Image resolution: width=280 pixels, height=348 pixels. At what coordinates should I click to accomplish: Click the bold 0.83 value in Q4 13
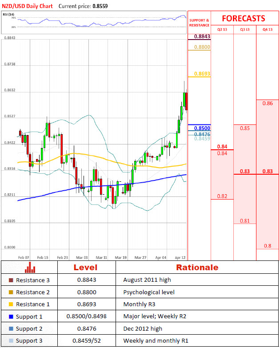[268, 171]
